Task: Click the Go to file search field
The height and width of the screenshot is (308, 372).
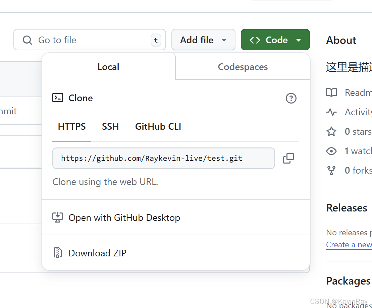Action: 90,40
